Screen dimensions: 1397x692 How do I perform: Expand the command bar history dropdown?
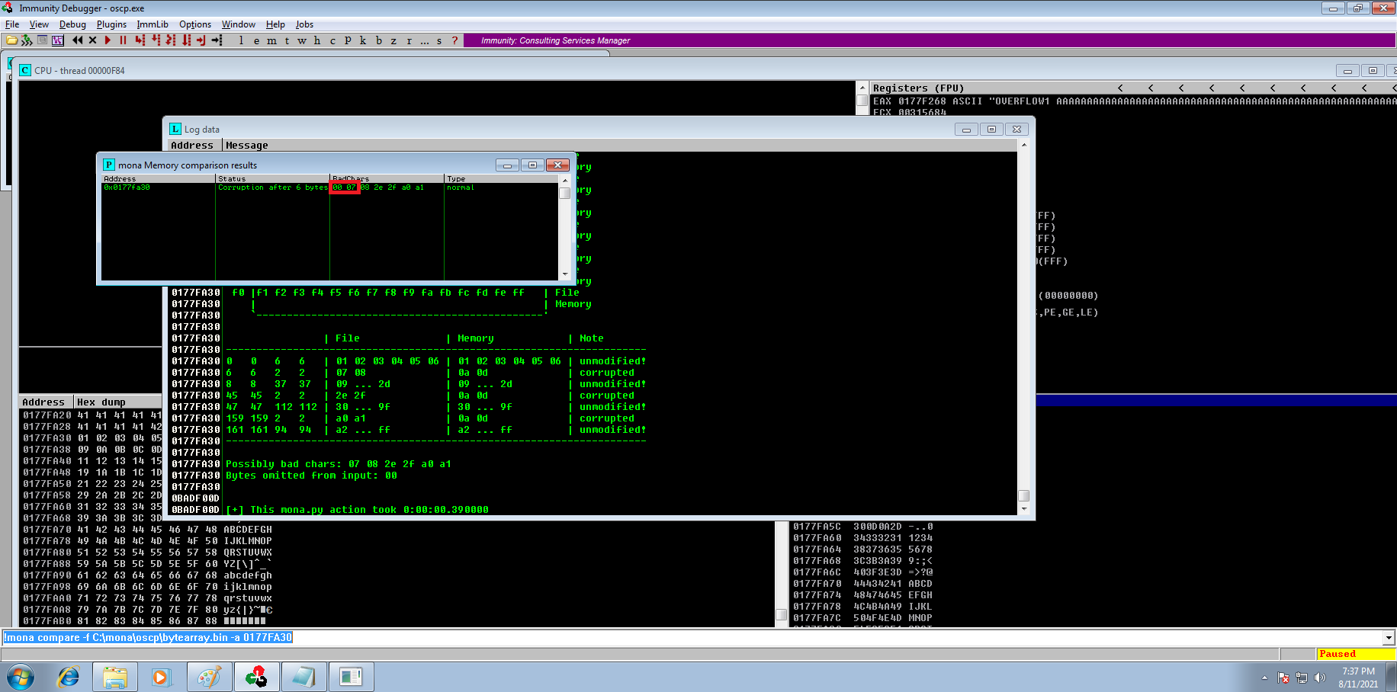(x=1389, y=638)
